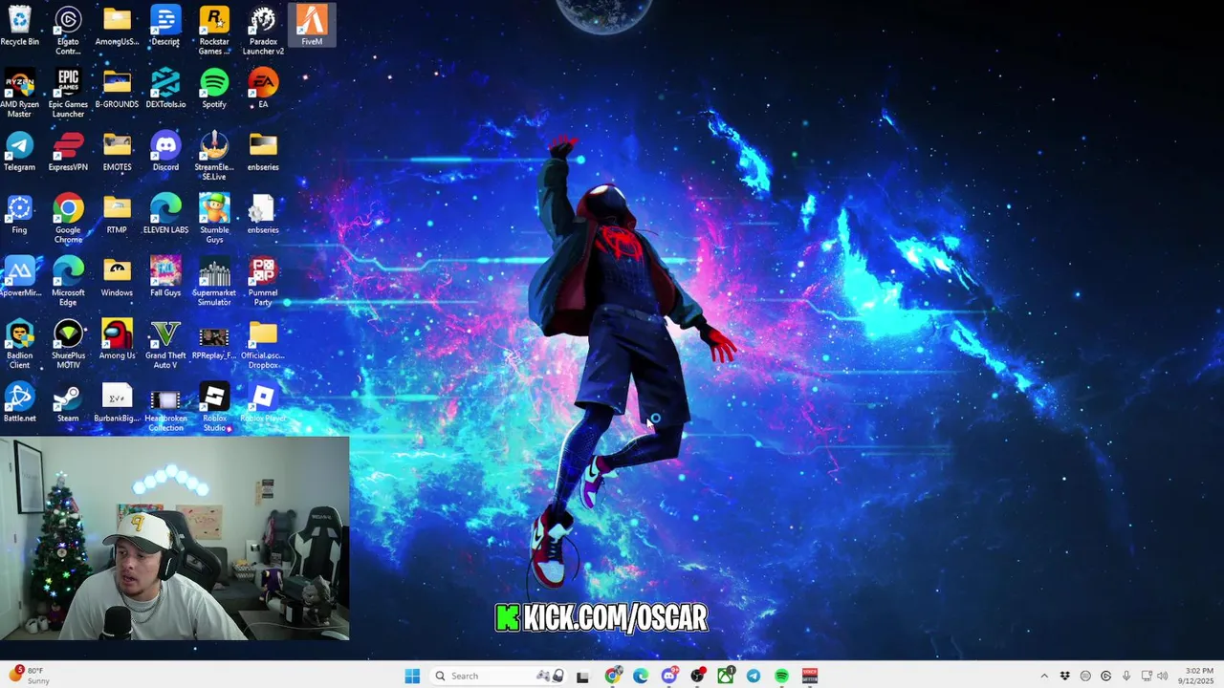Open the EA app shortcut
This screenshot has height=688, width=1224.
click(x=263, y=89)
